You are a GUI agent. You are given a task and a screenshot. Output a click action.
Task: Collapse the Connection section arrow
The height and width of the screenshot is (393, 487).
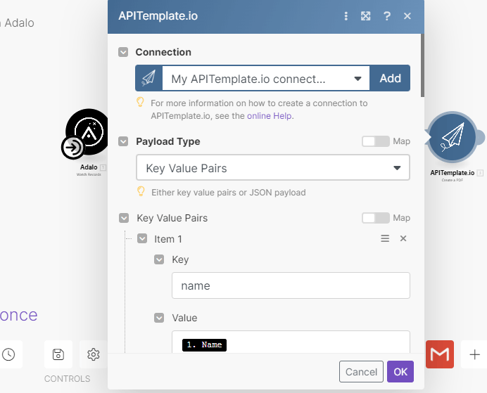[x=123, y=52]
